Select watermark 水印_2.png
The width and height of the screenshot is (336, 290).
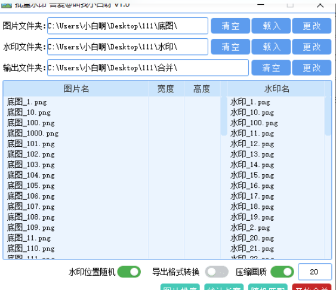click(x=276, y=228)
